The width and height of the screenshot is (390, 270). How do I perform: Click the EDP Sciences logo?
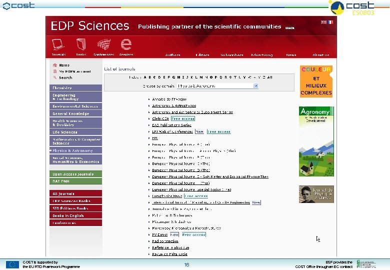(x=90, y=25)
